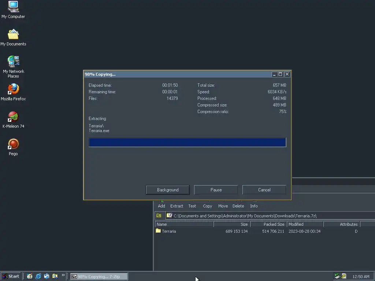Maximize the Copying dialog

[280, 74]
